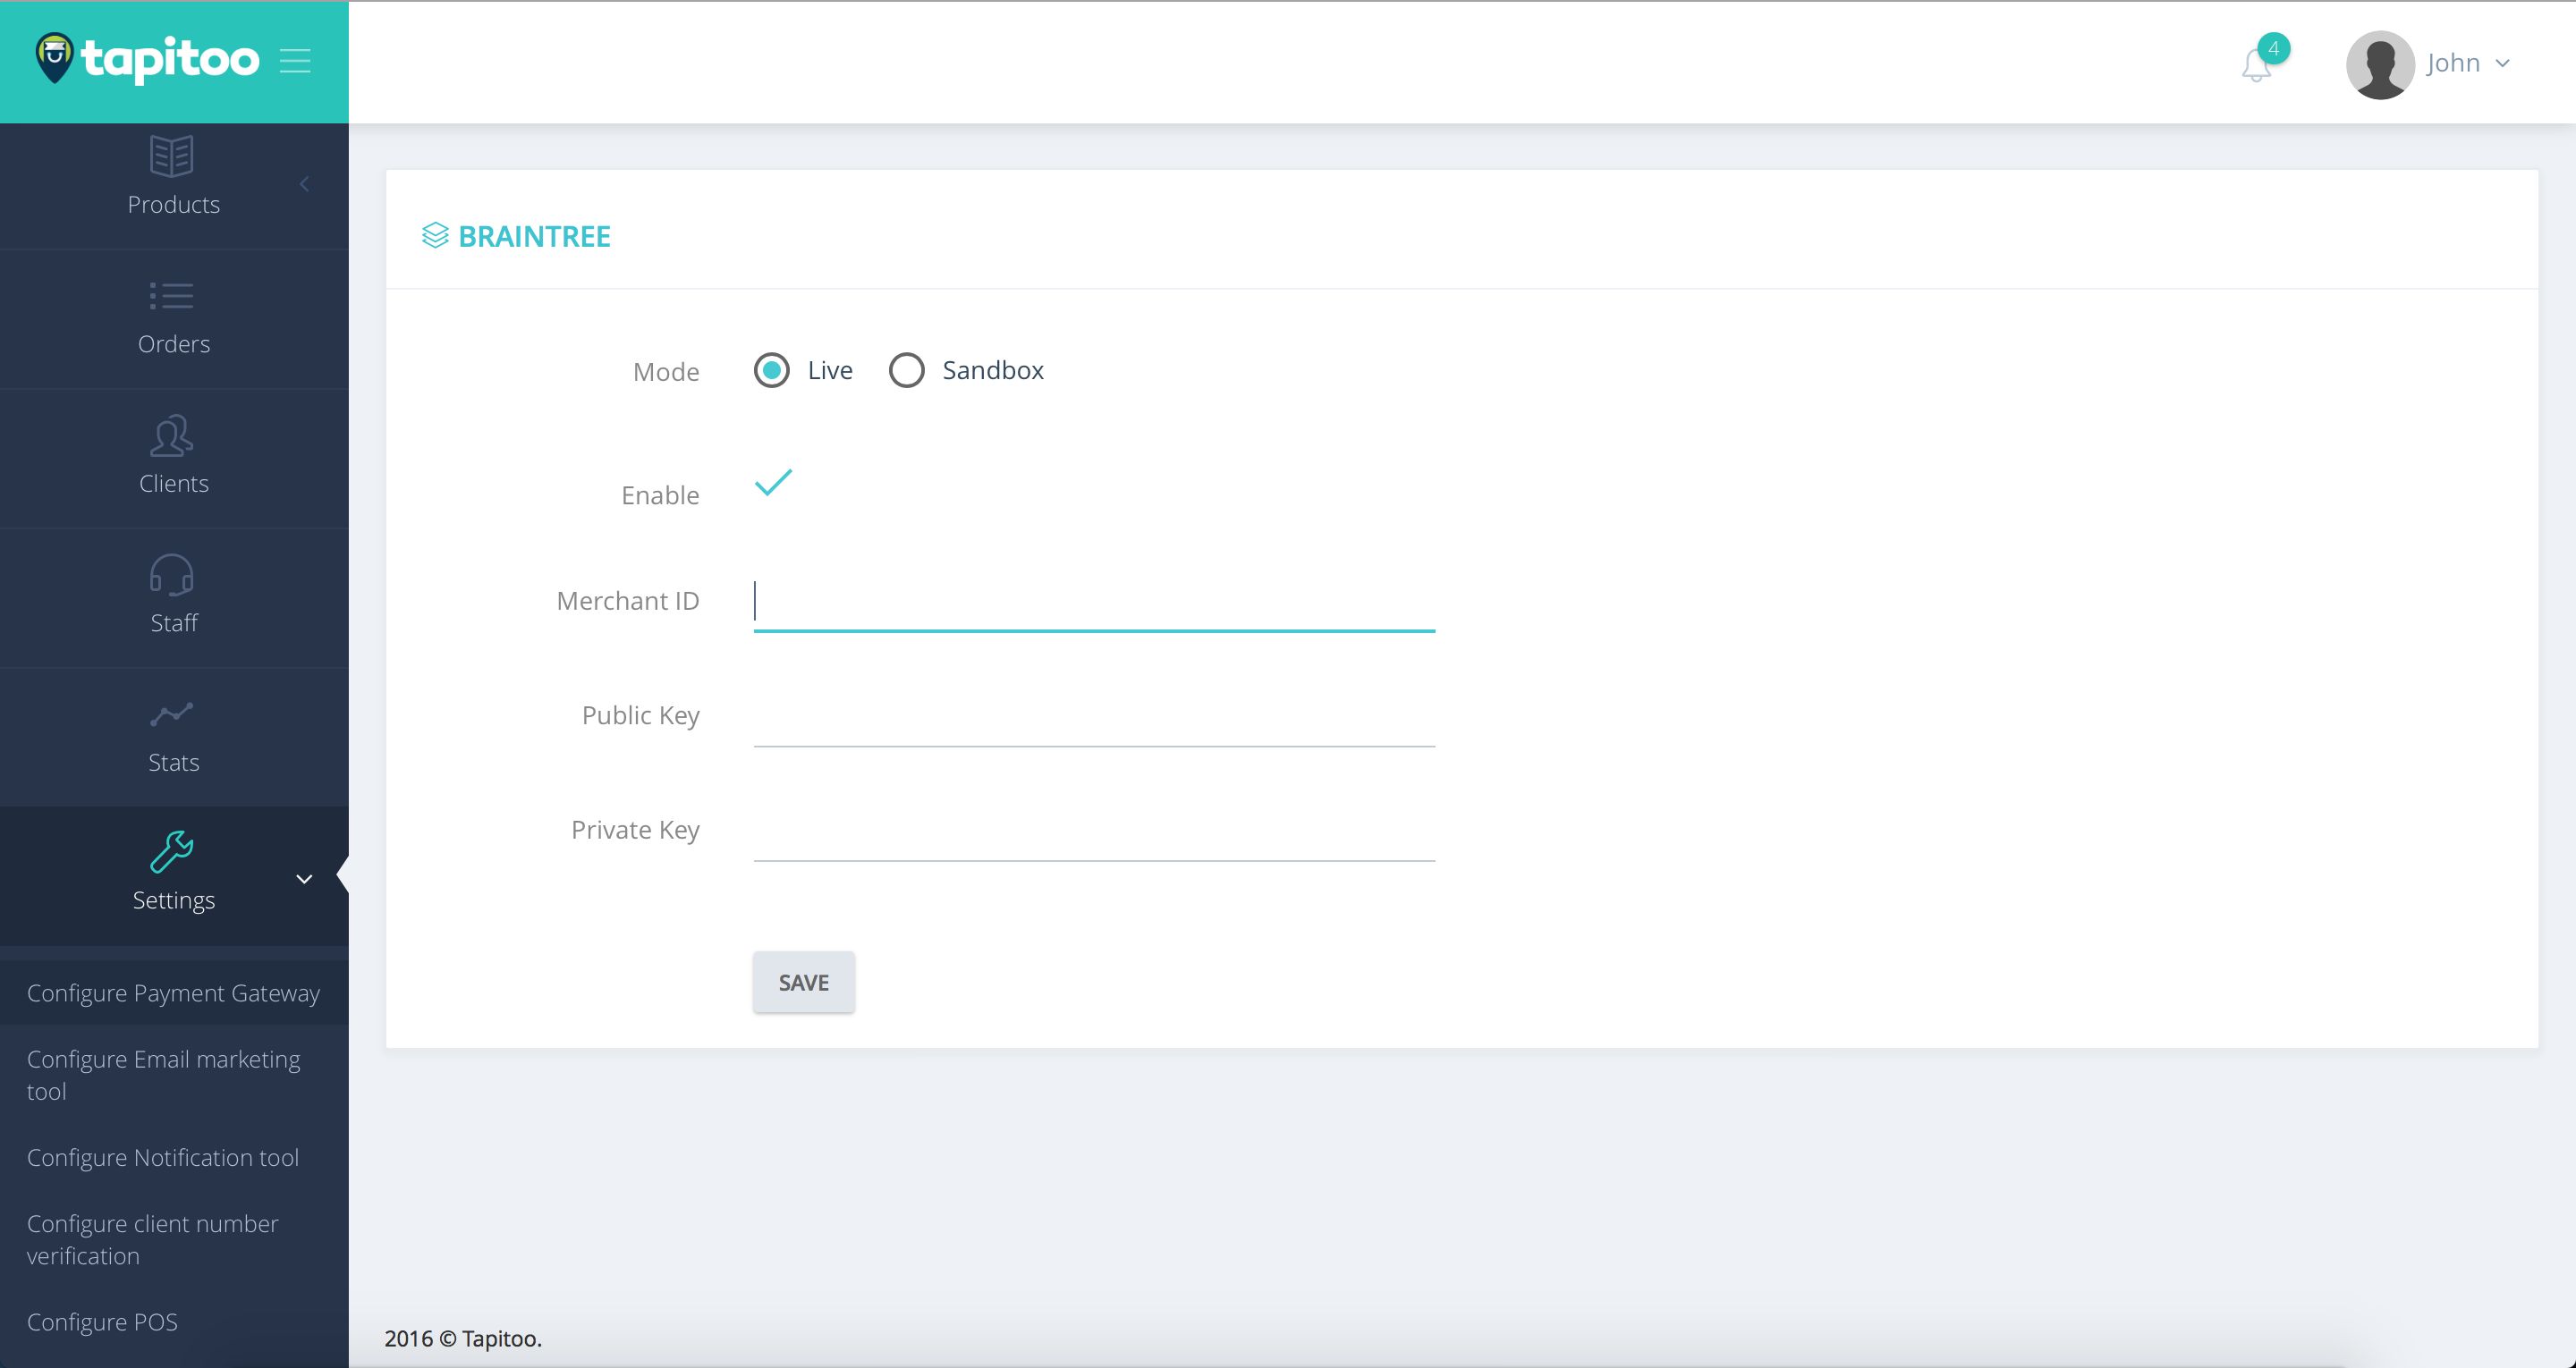Expand the Products submenu arrow
This screenshot has width=2576, height=1368.
[x=304, y=184]
